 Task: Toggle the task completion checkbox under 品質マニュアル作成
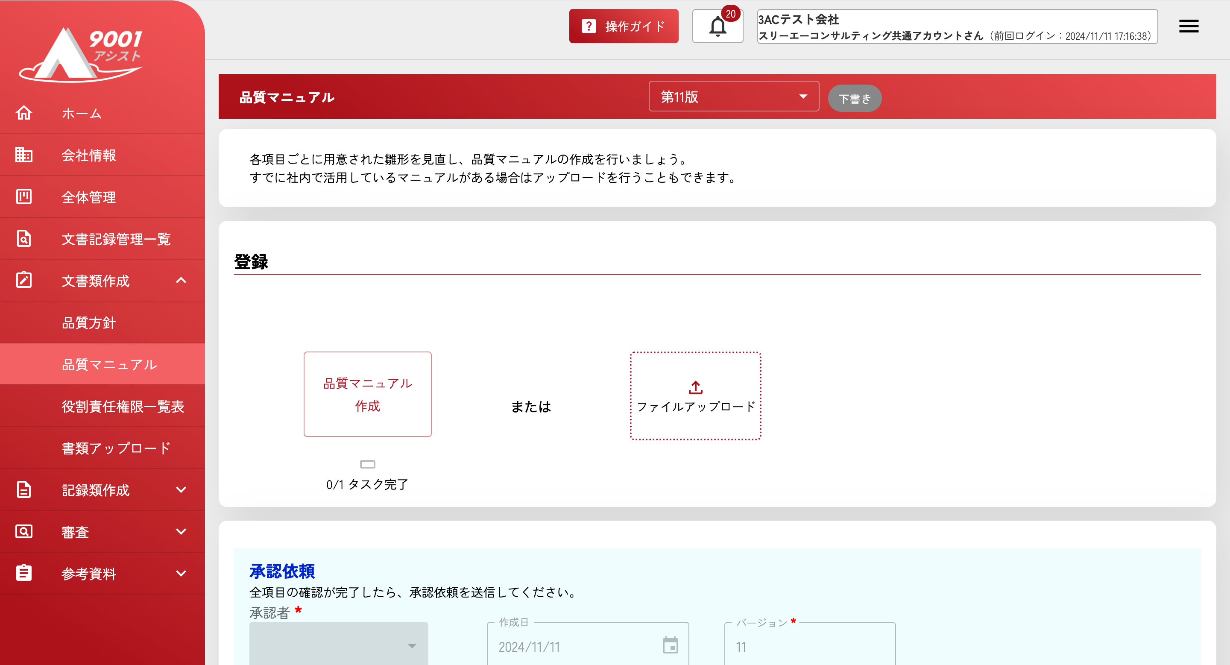[367, 464]
